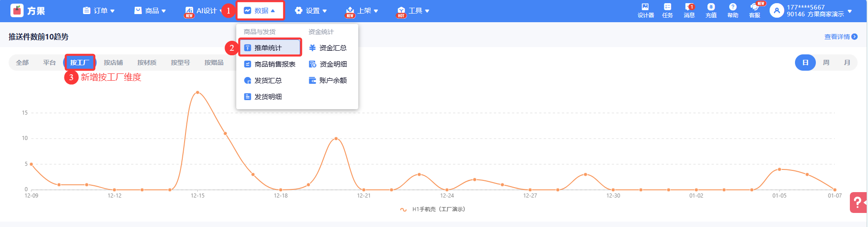Click the 推送件数前10趋势 heading
Viewport: 868px width, 227px height.
tap(39, 37)
